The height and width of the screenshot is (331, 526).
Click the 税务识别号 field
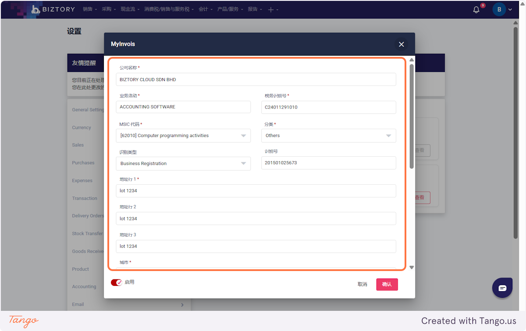(329, 107)
